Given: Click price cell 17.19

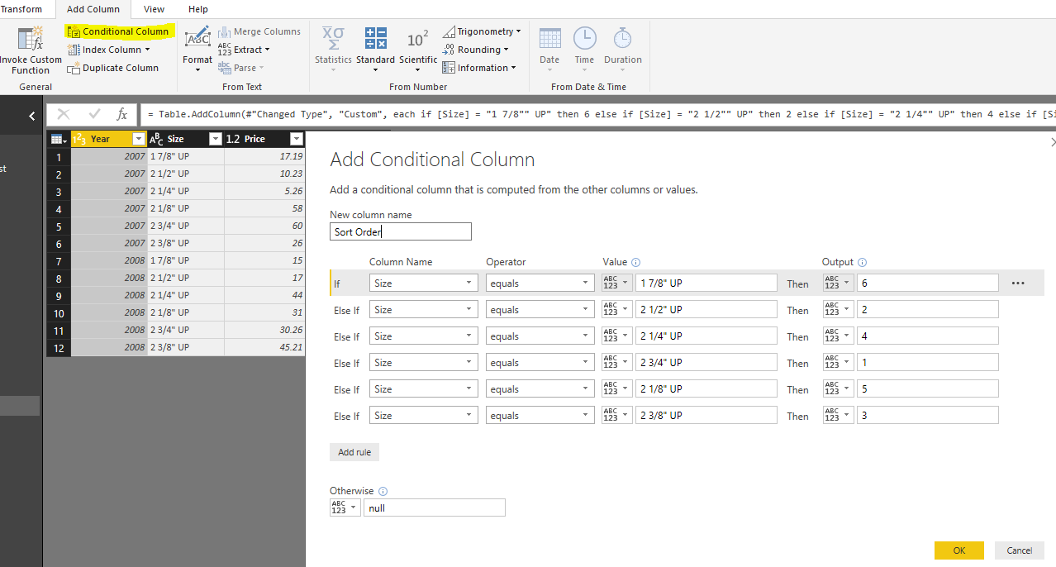Looking at the screenshot, I should (264, 156).
